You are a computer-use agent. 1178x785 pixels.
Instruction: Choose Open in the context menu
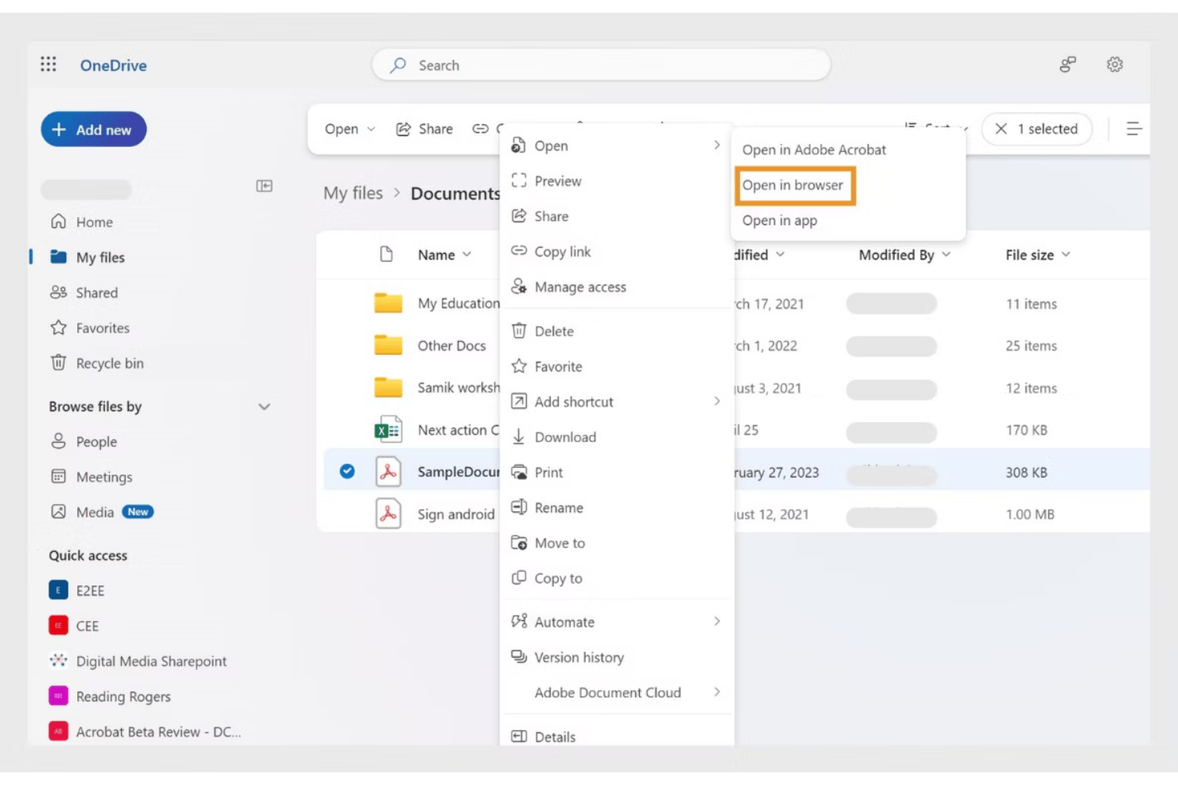point(615,146)
